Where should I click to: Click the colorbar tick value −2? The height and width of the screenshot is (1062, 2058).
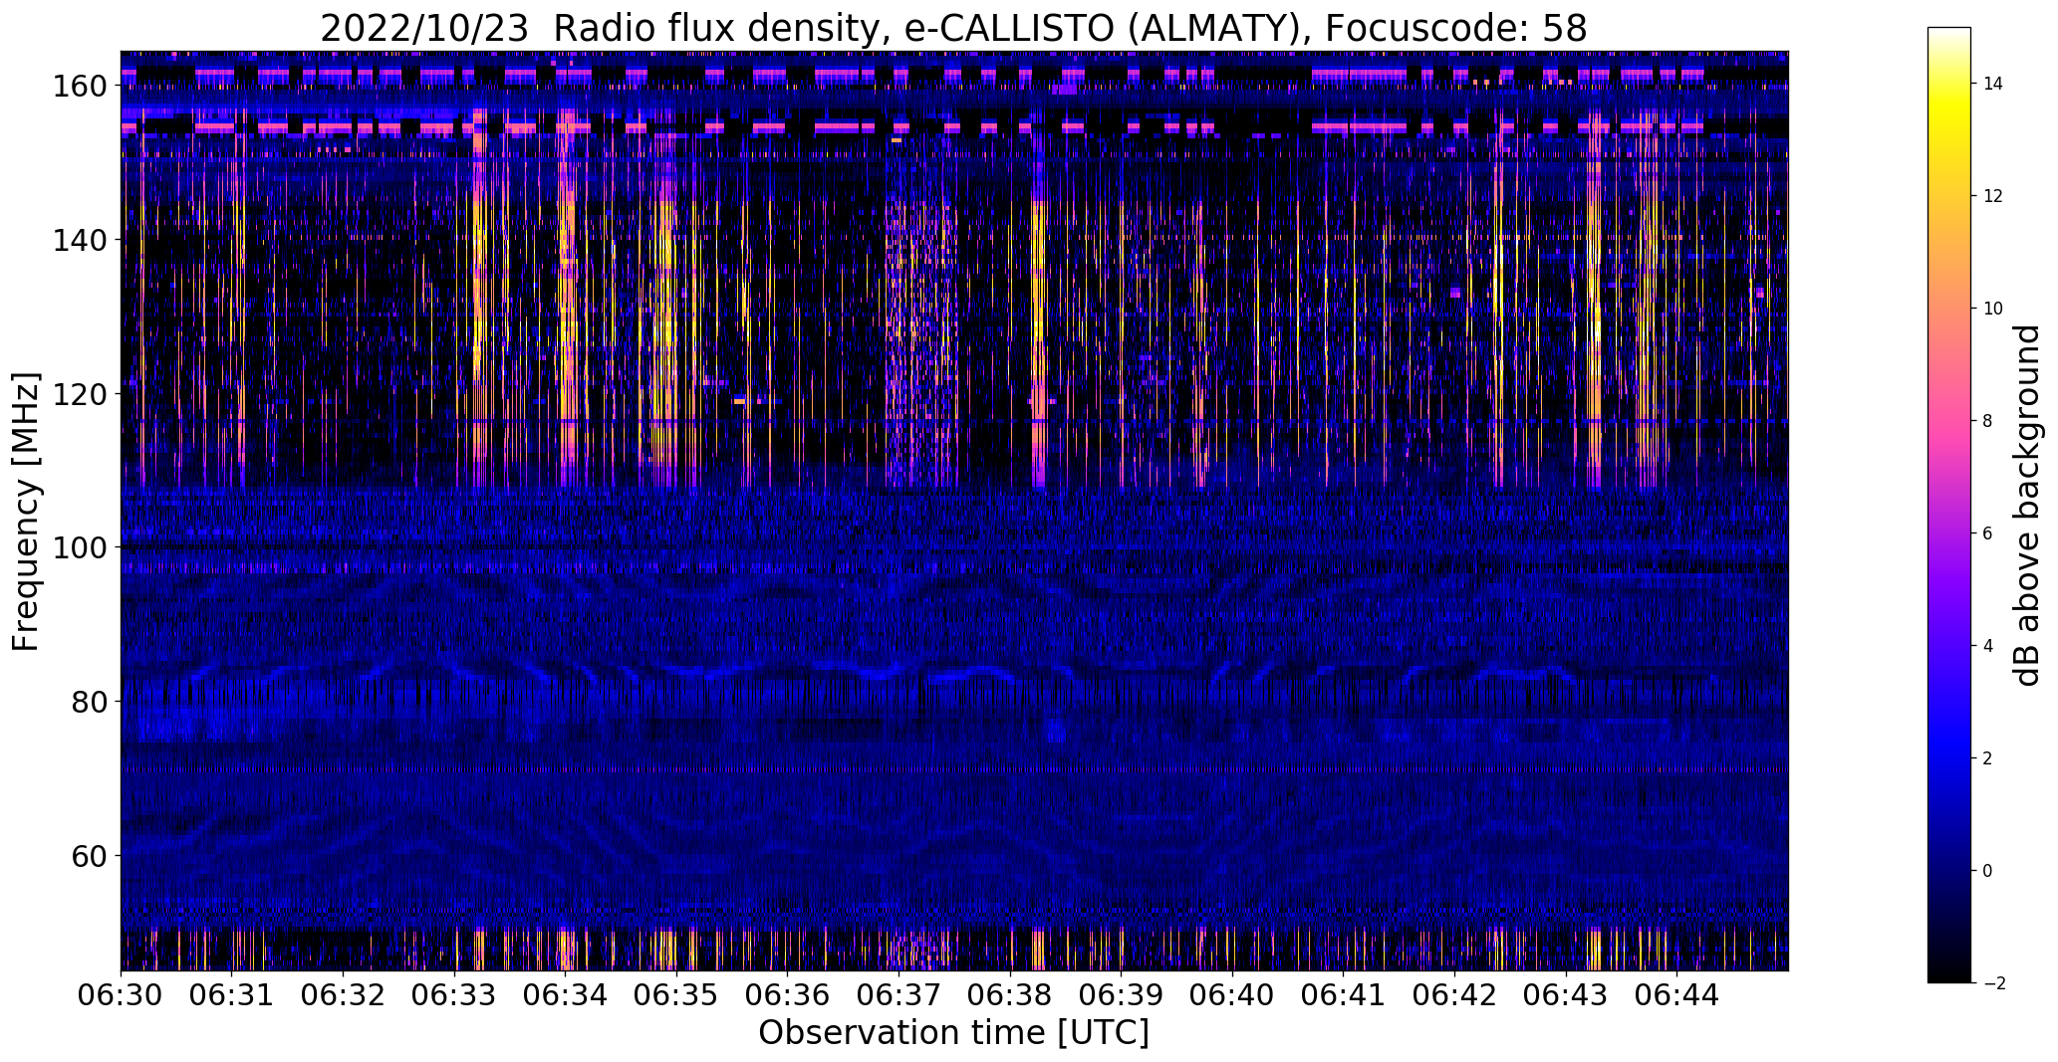(x=1993, y=983)
